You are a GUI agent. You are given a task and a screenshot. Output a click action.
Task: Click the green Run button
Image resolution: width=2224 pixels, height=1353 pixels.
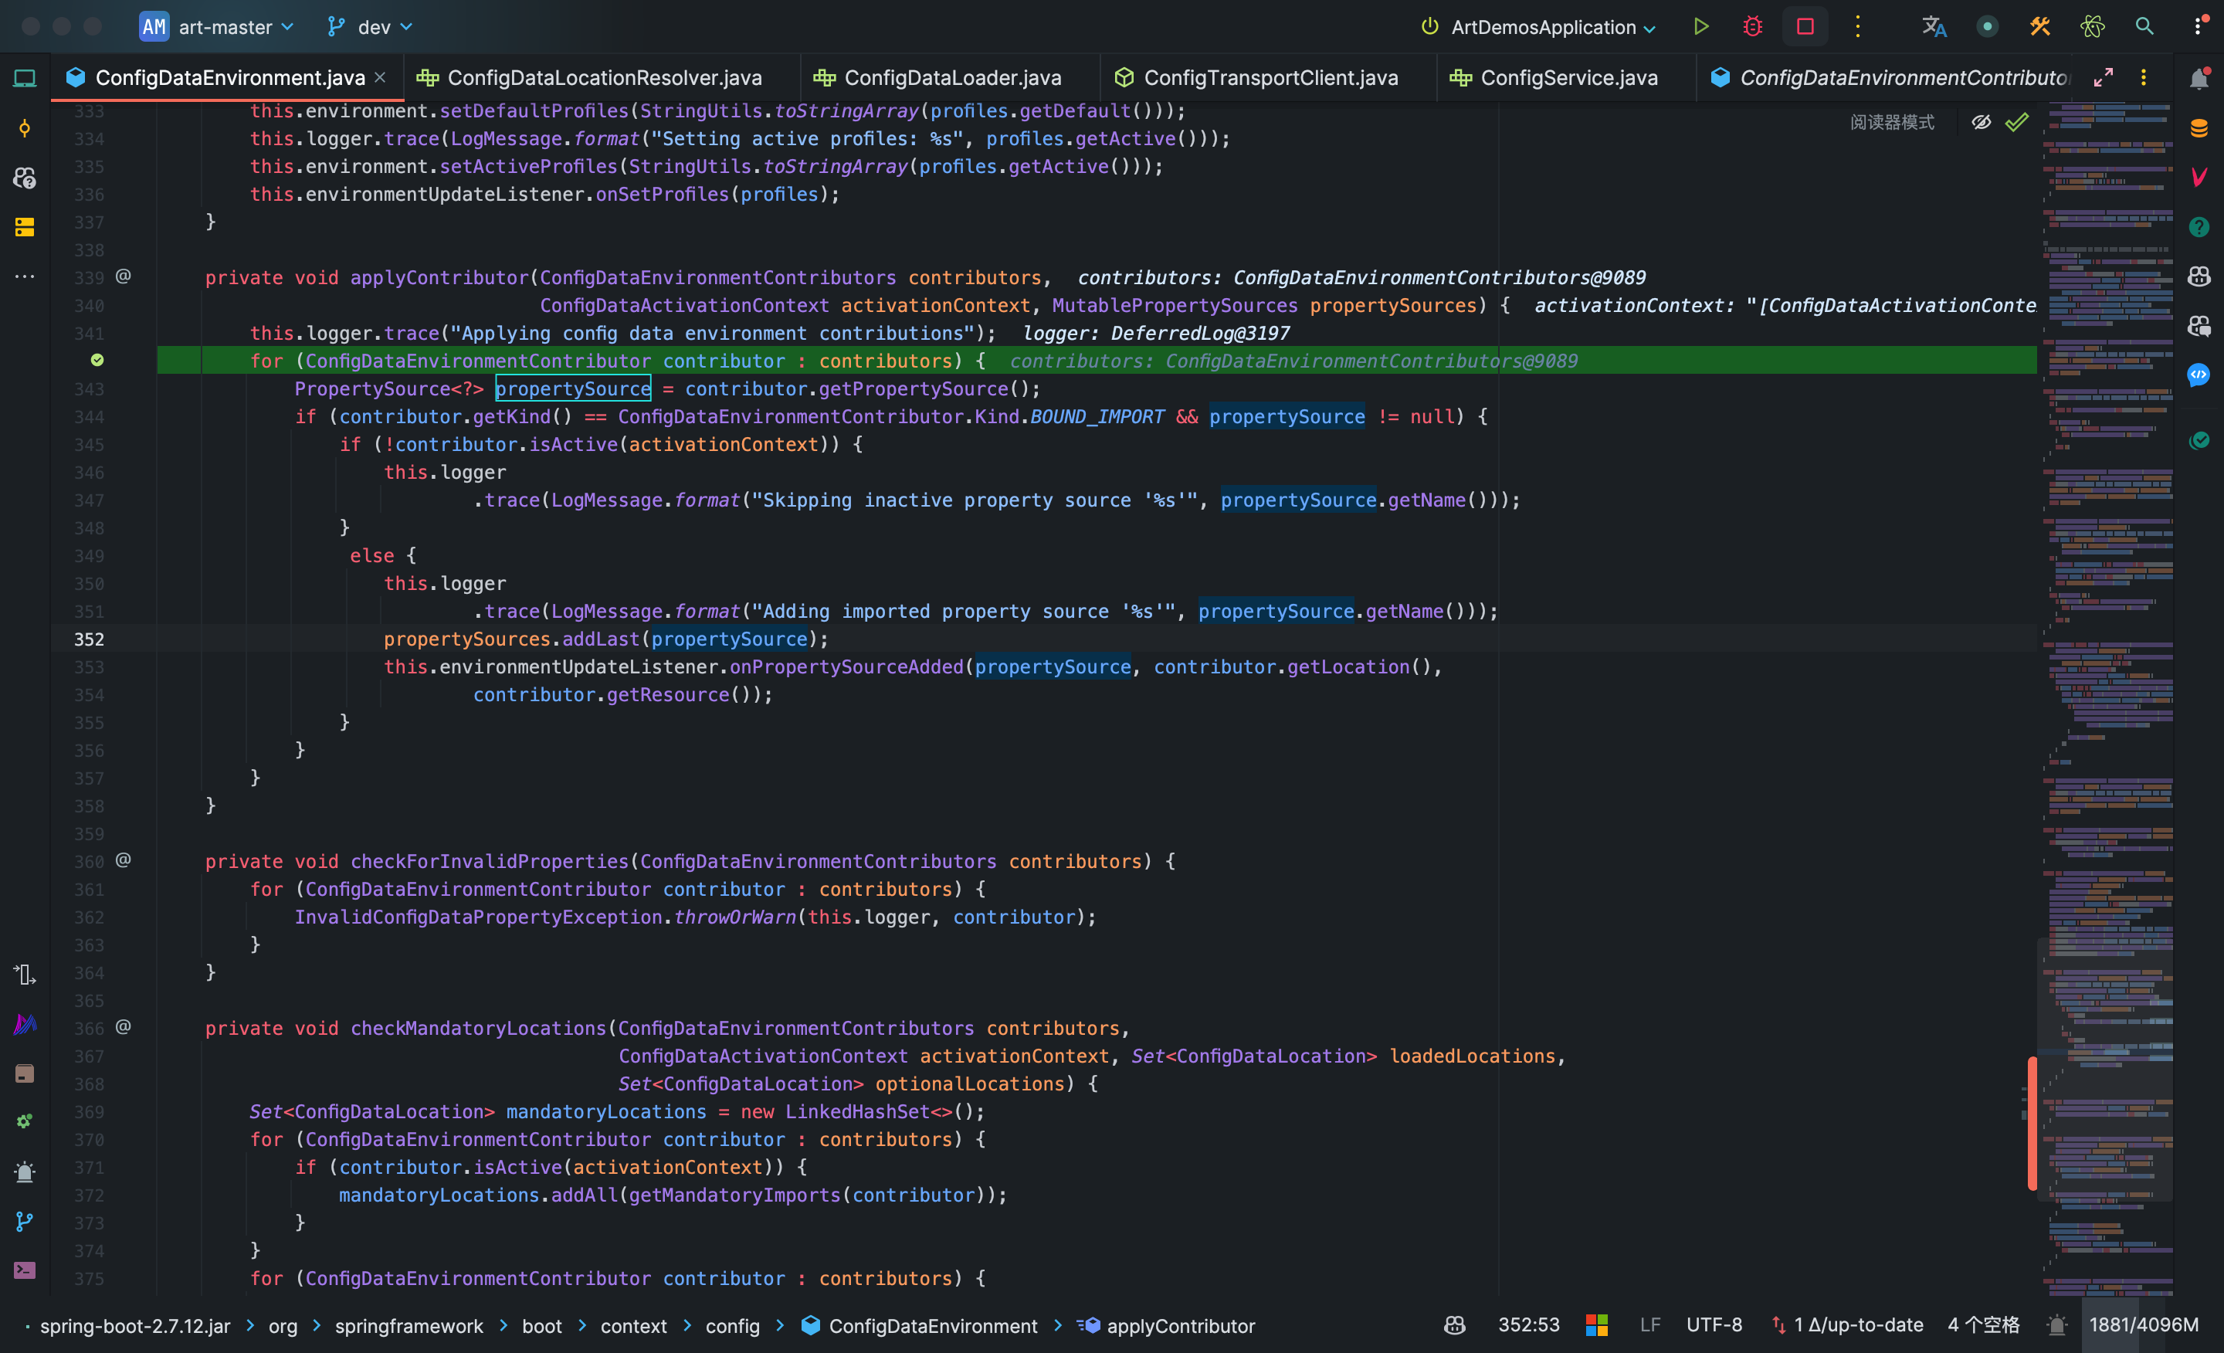(1700, 26)
